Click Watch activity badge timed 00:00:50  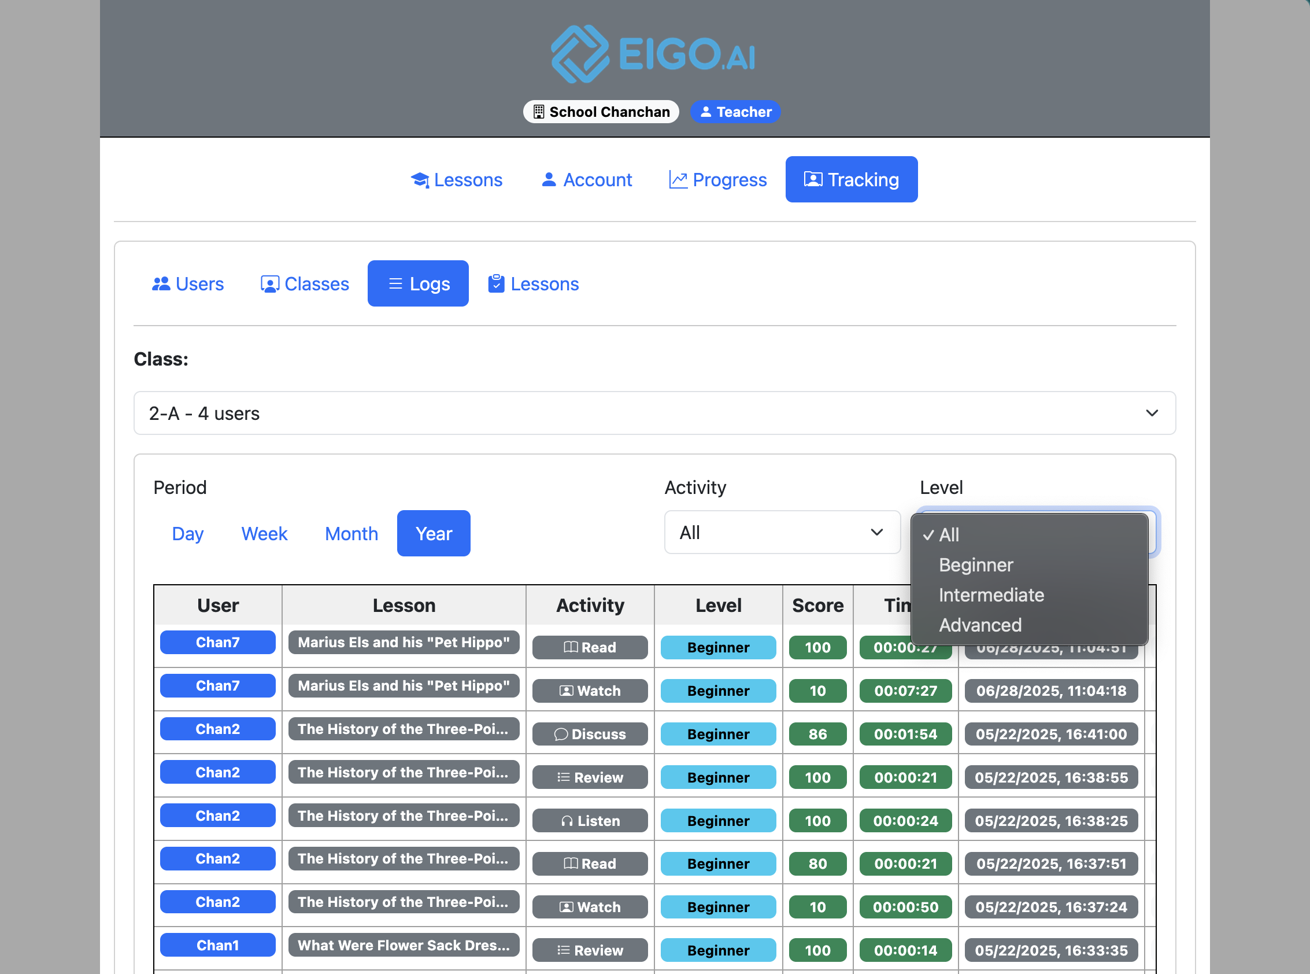click(x=590, y=907)
